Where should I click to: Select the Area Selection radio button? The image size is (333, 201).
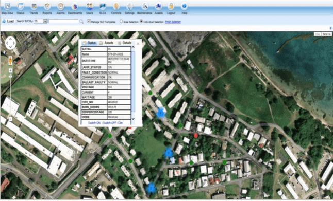pos(121,22)
